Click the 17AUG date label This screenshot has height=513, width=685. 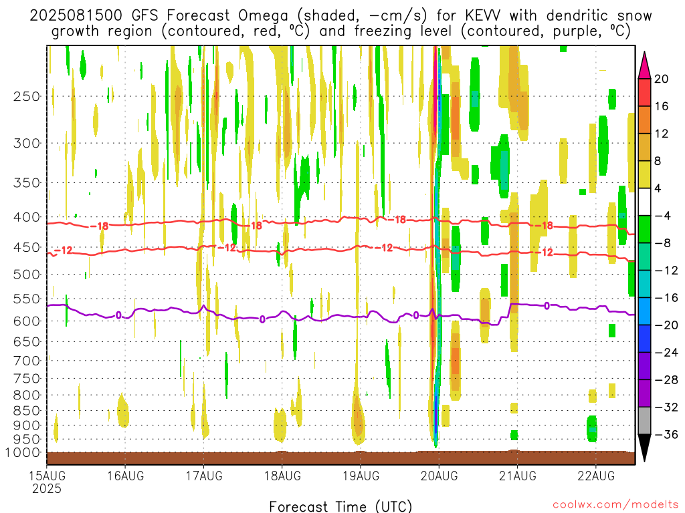tap(204, 476)
